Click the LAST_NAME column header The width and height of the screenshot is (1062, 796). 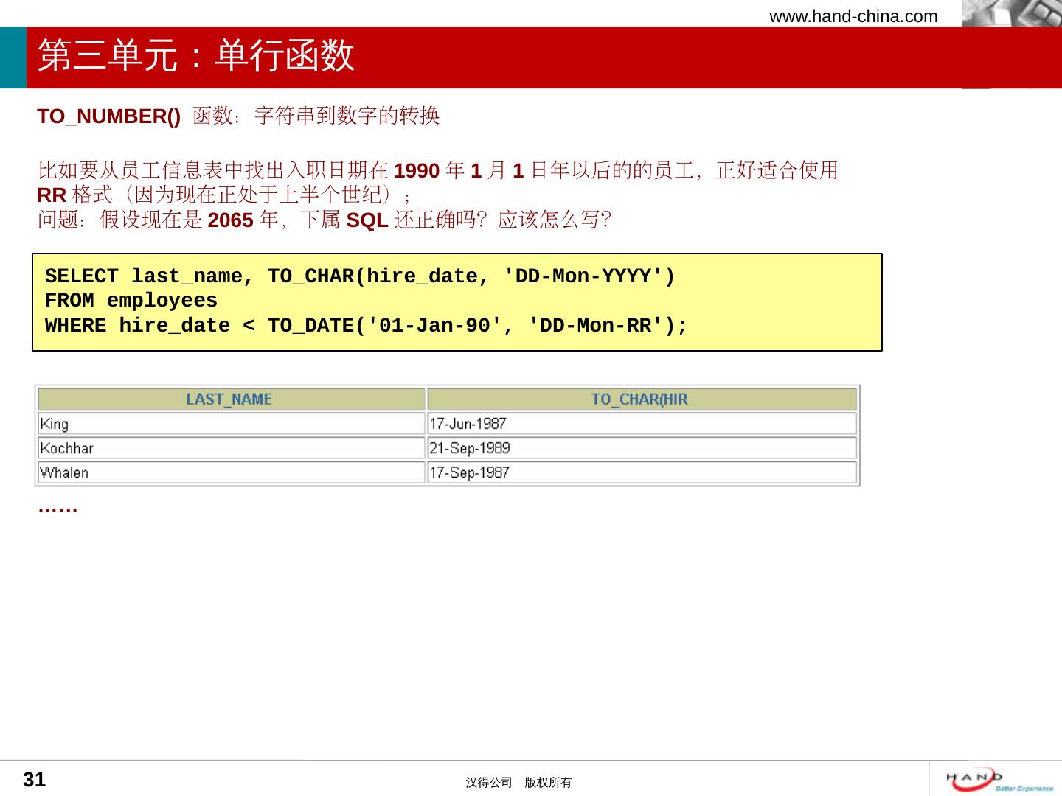click(231, 399)
